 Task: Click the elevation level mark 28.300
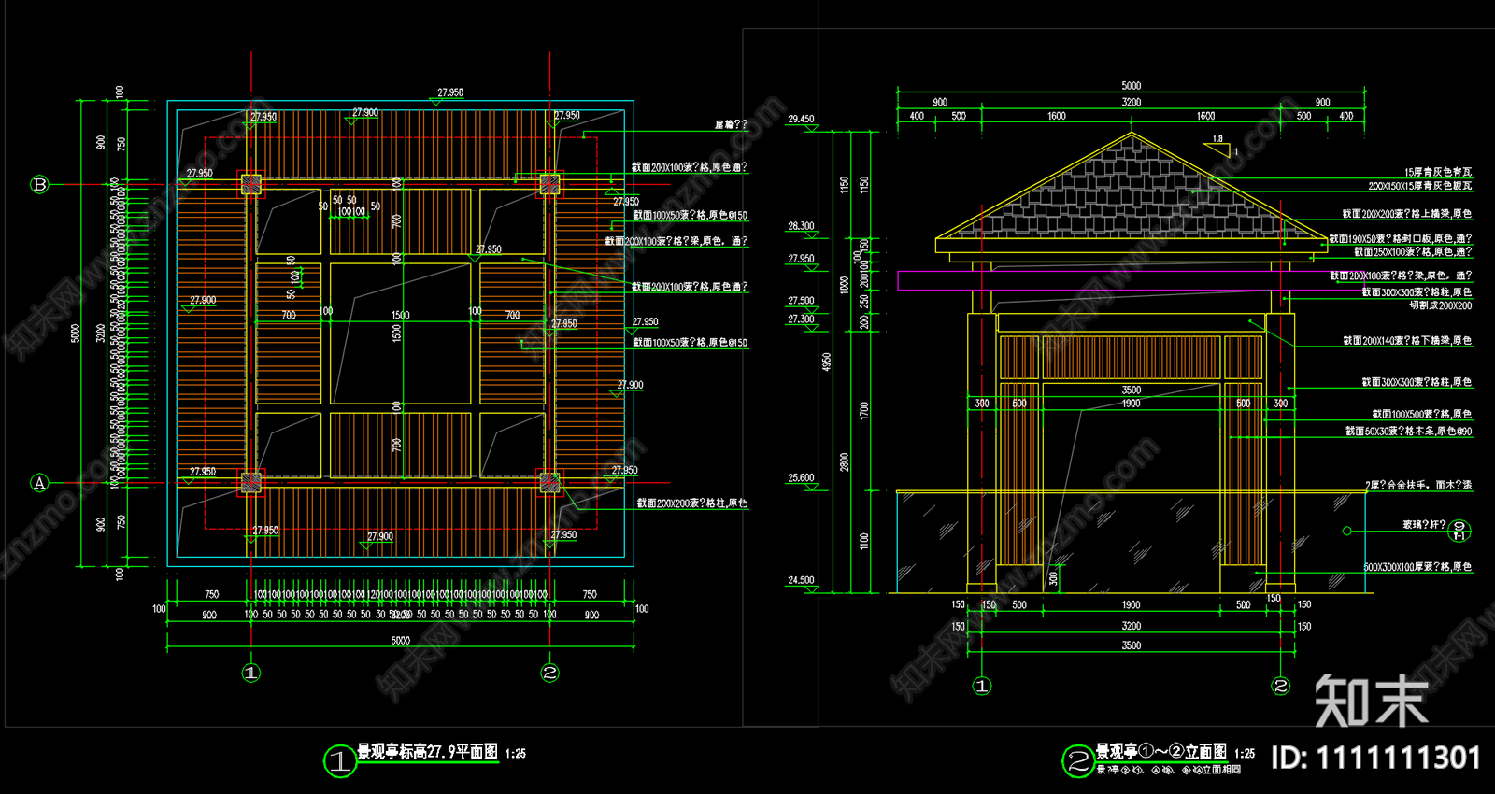click(801, 227)
